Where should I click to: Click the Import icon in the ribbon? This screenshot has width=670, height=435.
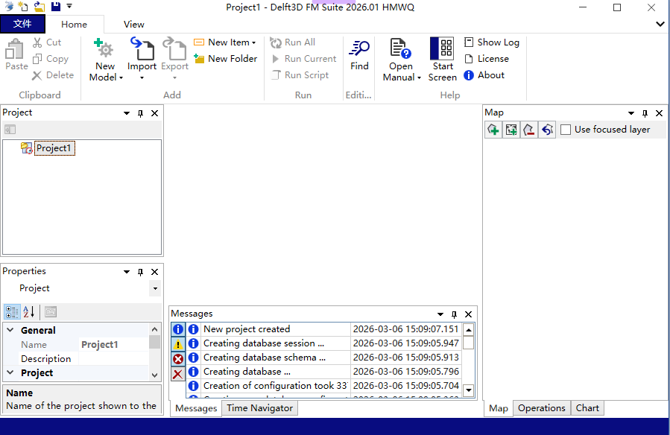pos(142,49)
